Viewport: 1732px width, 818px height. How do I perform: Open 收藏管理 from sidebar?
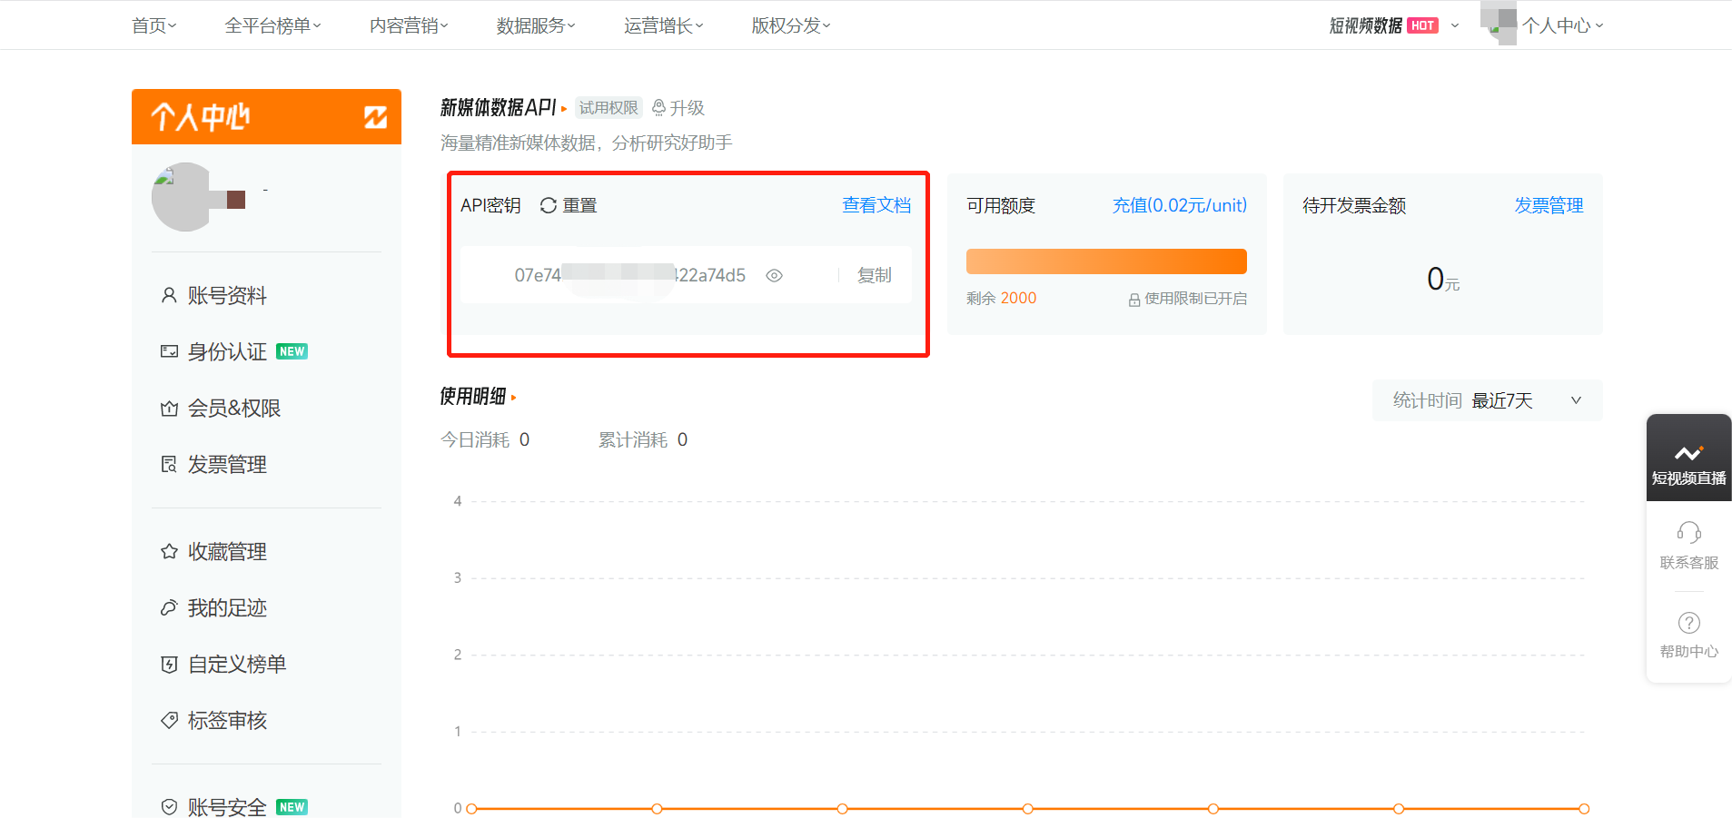click(227, 552)
